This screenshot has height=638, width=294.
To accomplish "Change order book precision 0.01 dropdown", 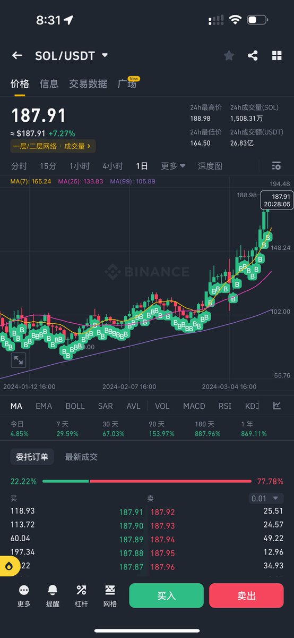I will click(266, 498).
